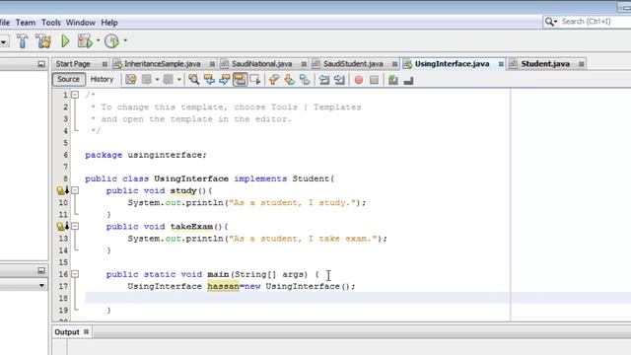Close the SaudiStudent.java tab
This screenshot has height=355, width=631.
tap(394, 64)
